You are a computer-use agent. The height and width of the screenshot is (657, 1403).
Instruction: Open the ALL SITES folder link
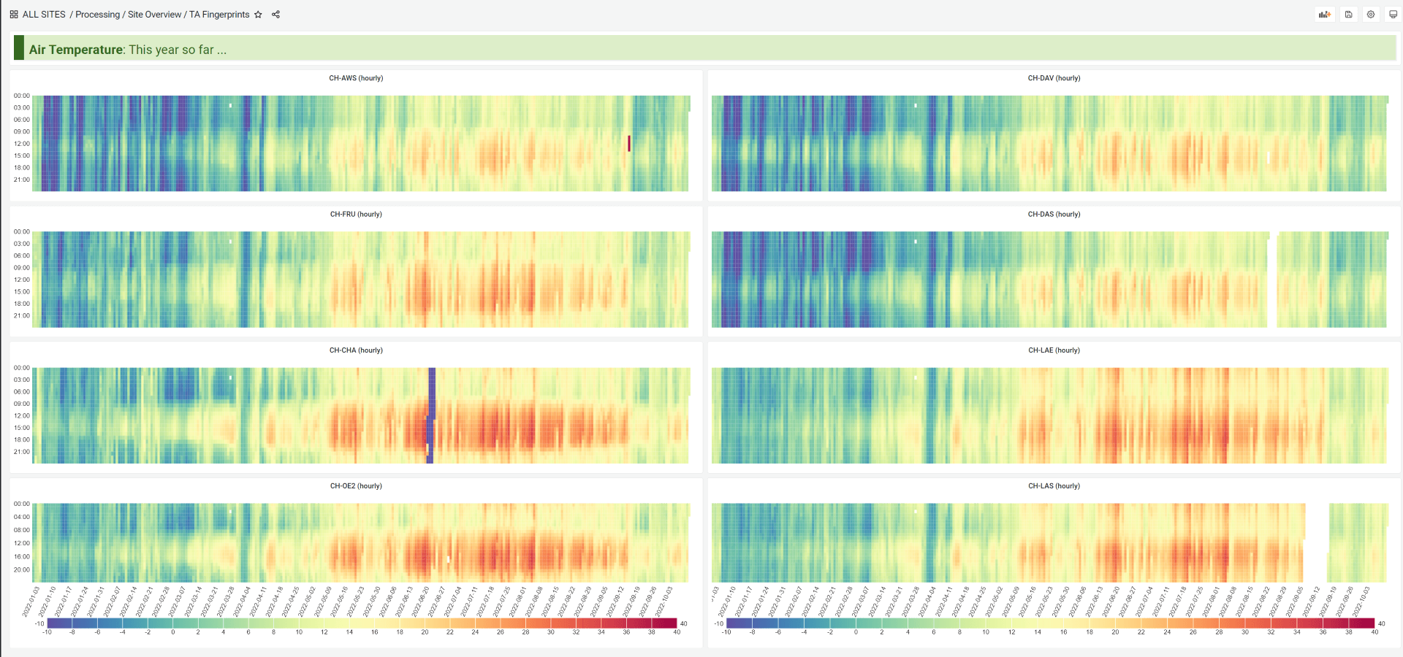(x=44, y=15)
